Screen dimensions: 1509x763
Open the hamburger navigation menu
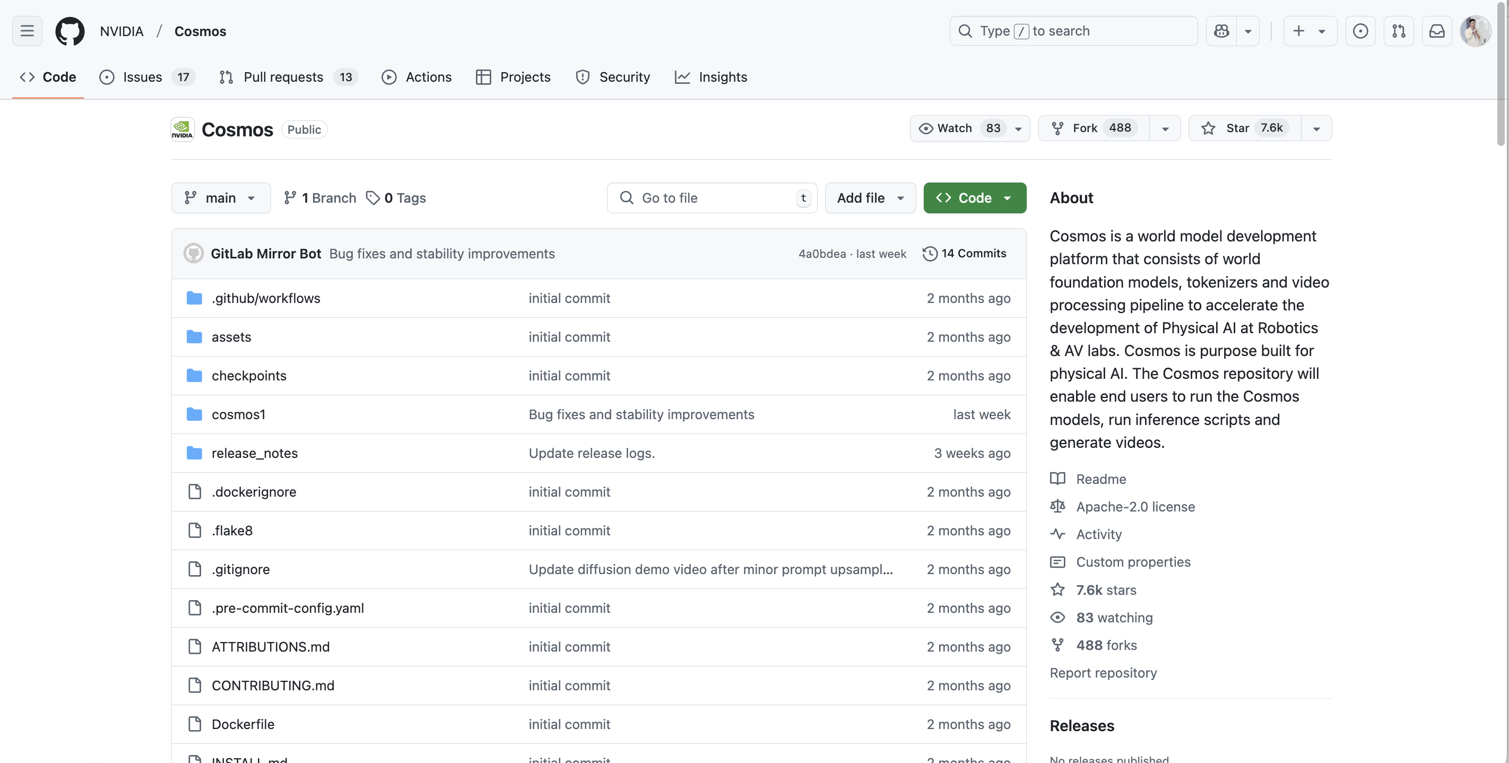(x=27, y=31)
